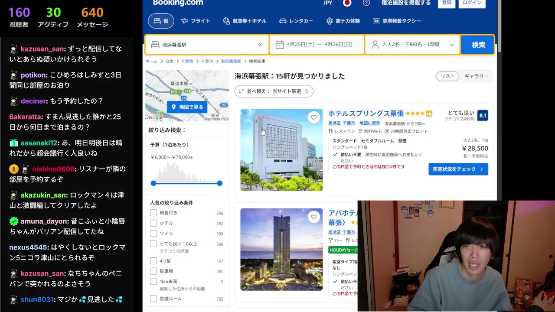Click the 千葉県 breadcrumb link

click(x=187, y=62)
